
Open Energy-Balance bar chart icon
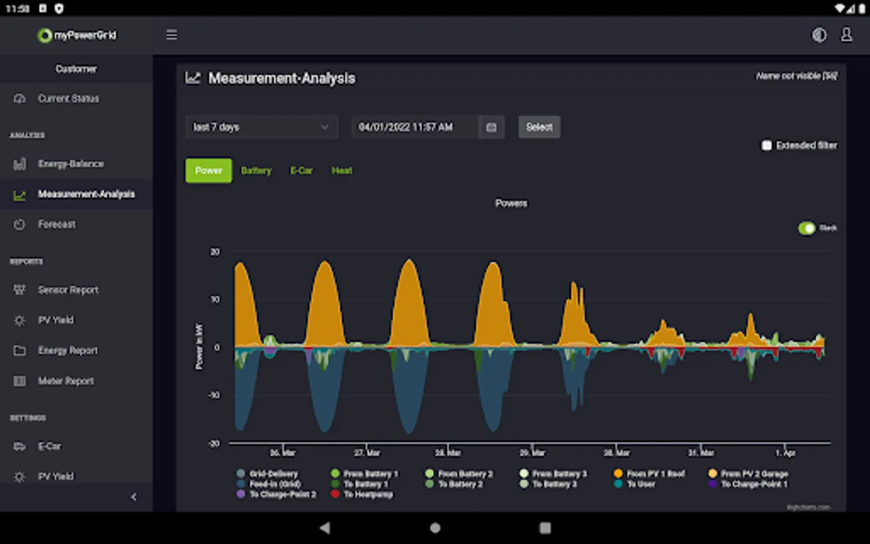coord(20,164)
